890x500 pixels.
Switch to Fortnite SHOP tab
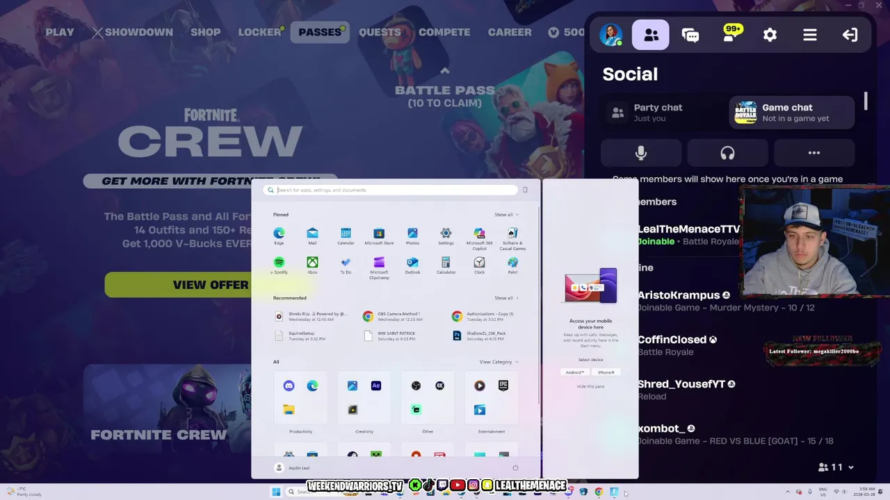click(205, 32)
